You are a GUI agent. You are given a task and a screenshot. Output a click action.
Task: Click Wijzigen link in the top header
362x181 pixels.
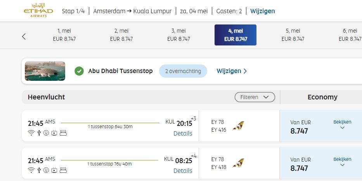[262, 11]
